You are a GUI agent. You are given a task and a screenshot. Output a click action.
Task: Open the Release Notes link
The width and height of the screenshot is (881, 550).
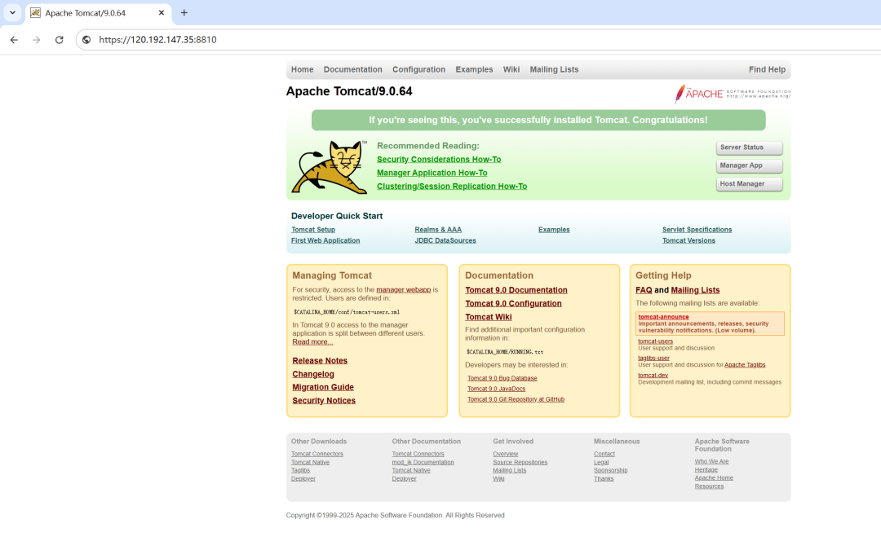tap(320, 361)
